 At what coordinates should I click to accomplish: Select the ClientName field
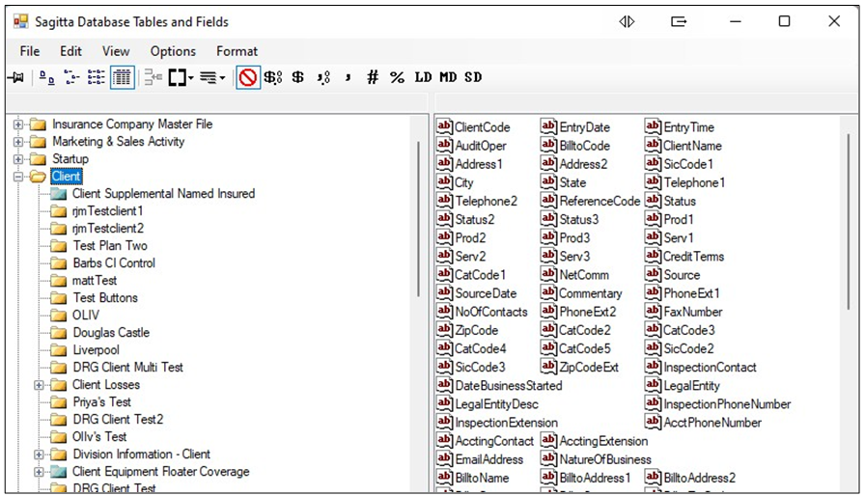pos(692,146)
